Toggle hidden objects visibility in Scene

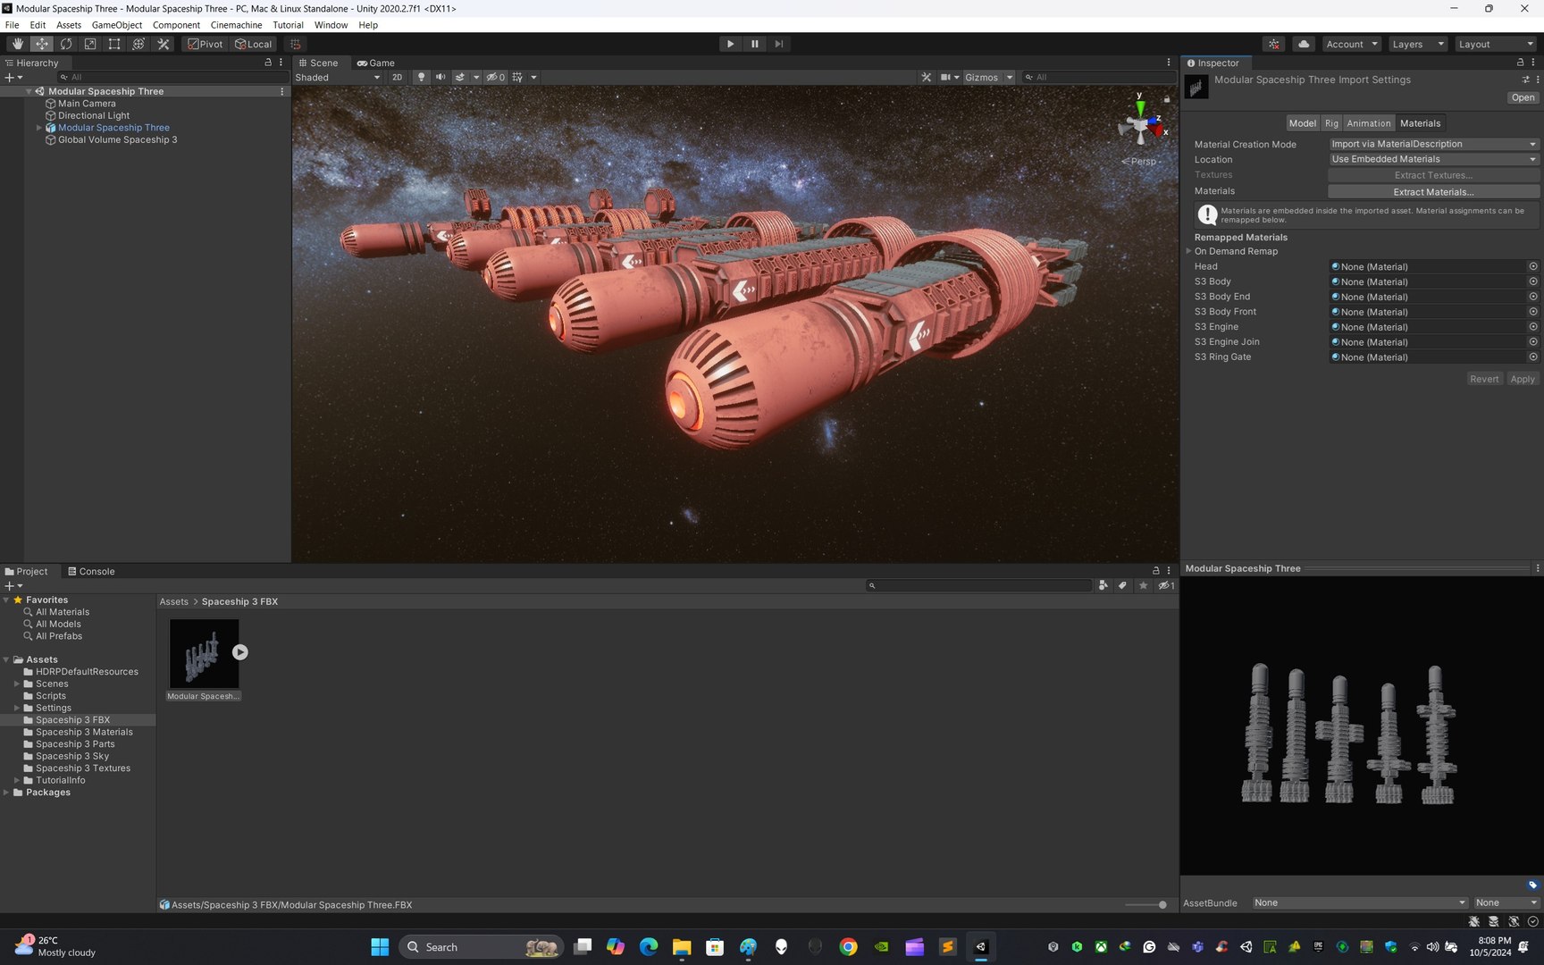point(495,77)
